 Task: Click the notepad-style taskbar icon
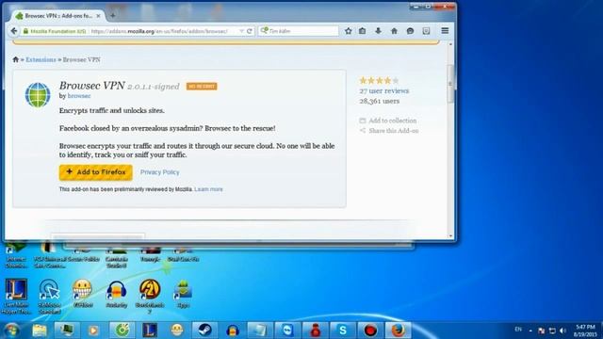pos(260,331)
